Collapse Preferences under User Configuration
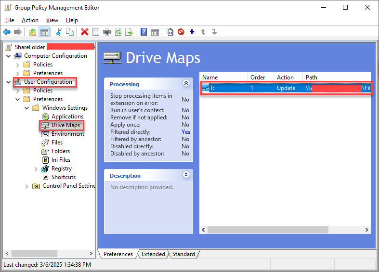 click(18, 99)
